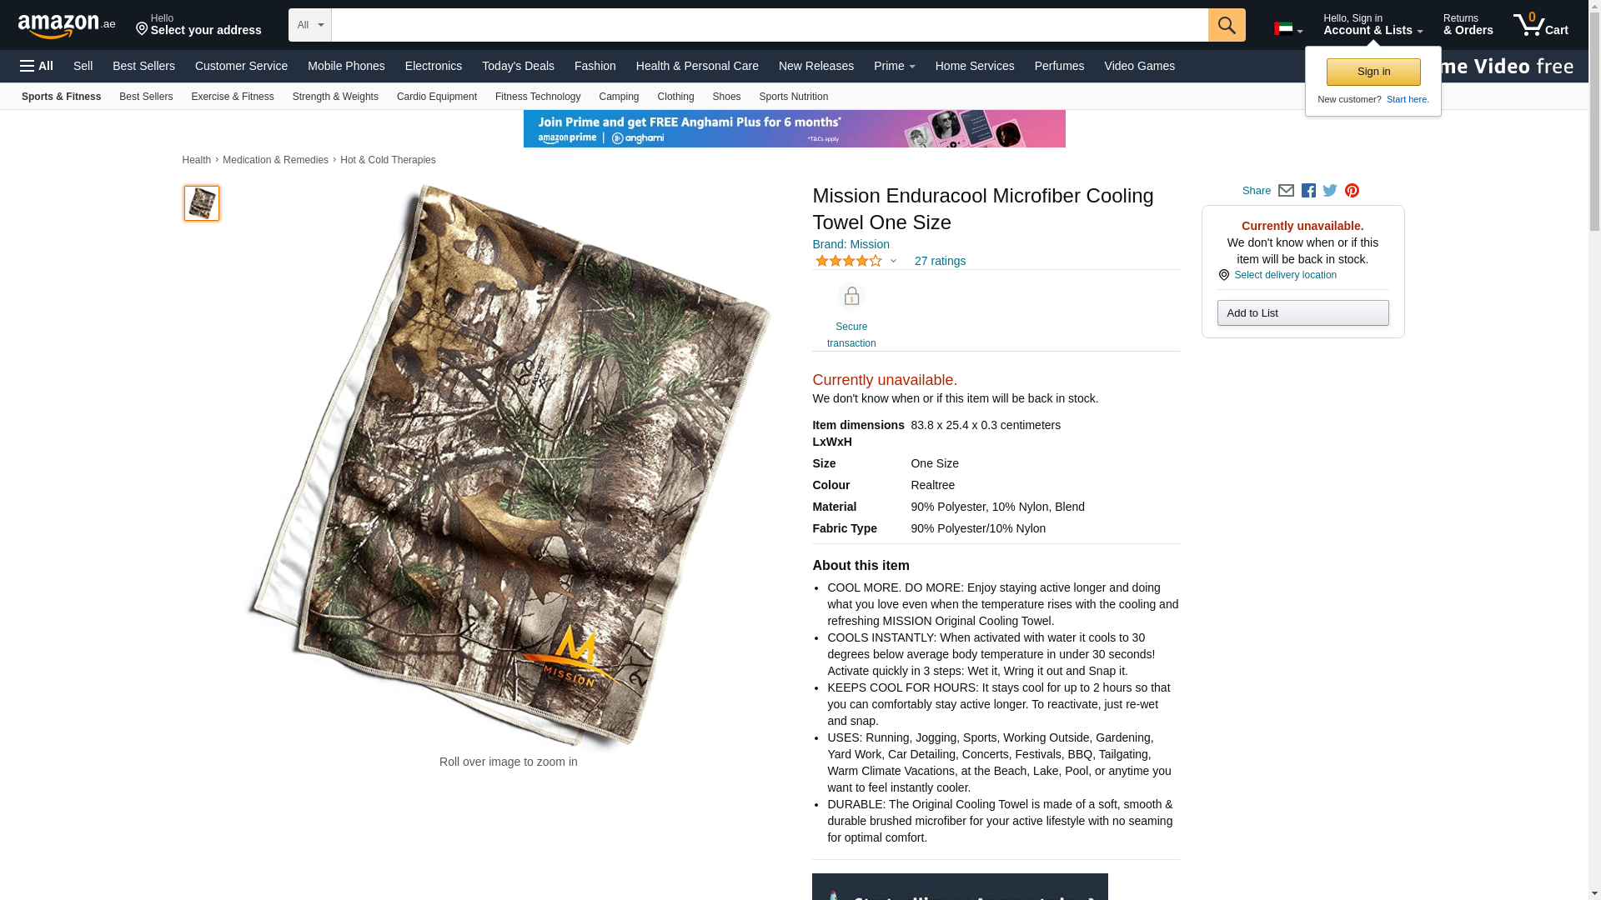Screen dimensions: 1601x900
Task: Click the magnifying glass search button
Action: pos(1227,25)
